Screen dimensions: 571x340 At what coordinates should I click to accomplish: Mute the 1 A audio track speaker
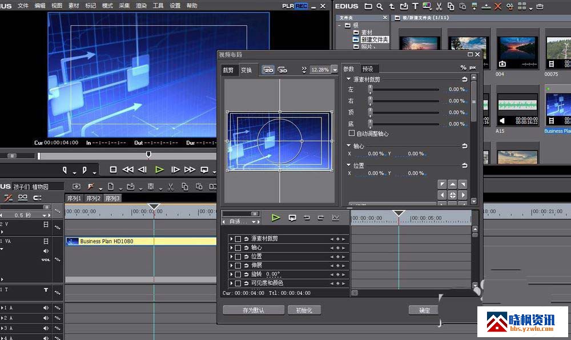coord(46,307)
